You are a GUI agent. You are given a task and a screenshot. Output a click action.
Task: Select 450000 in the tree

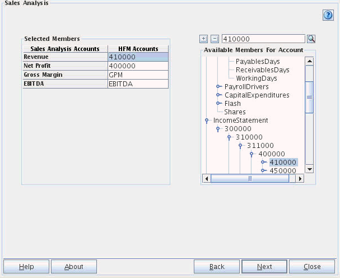pos(283,171)
